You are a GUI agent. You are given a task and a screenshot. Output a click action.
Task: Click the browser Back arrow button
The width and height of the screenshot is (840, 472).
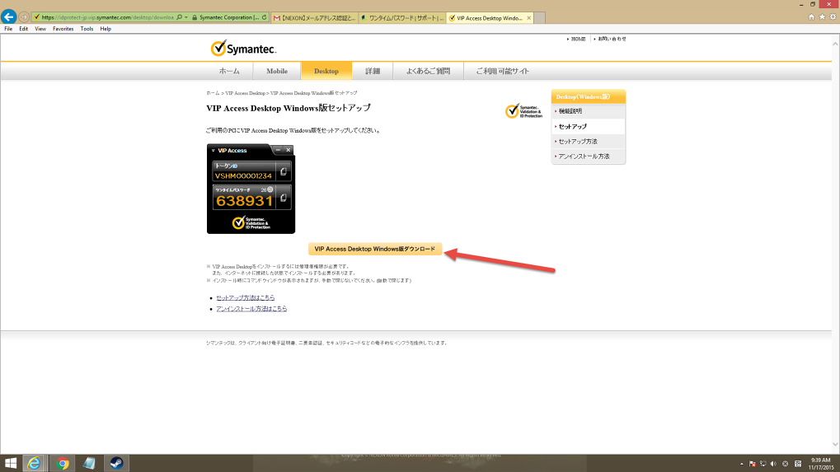point(10,16)
